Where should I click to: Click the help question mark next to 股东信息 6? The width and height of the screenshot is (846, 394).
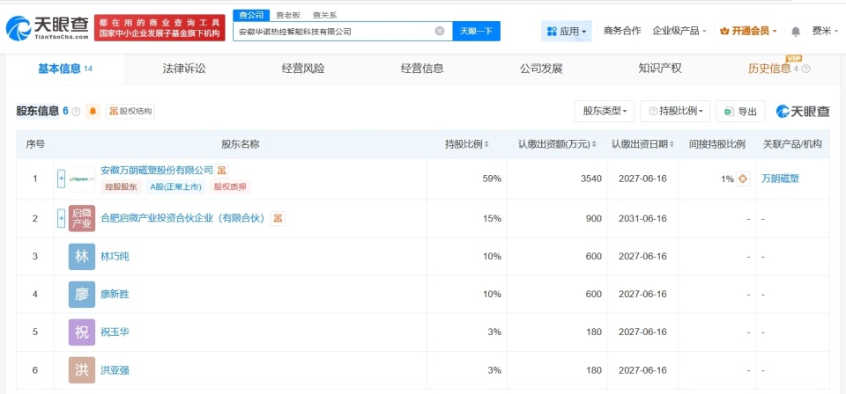[x=76, y=112]
